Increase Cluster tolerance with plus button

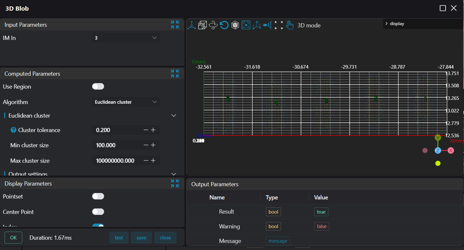pyautogui.click(x=153, y=130)
